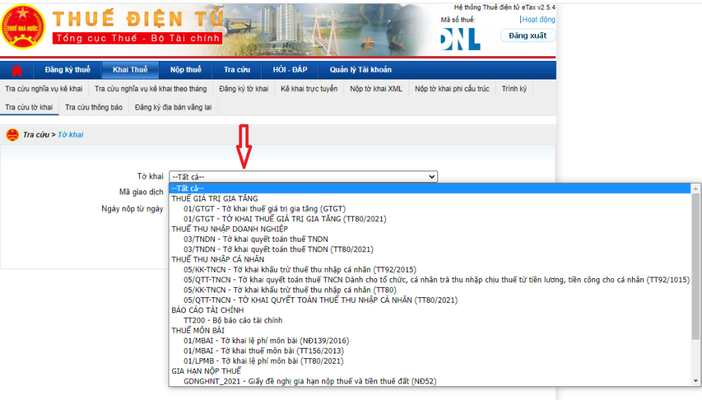
Task: Switch to the Nộp thuế tab
Action: (186, 70)
